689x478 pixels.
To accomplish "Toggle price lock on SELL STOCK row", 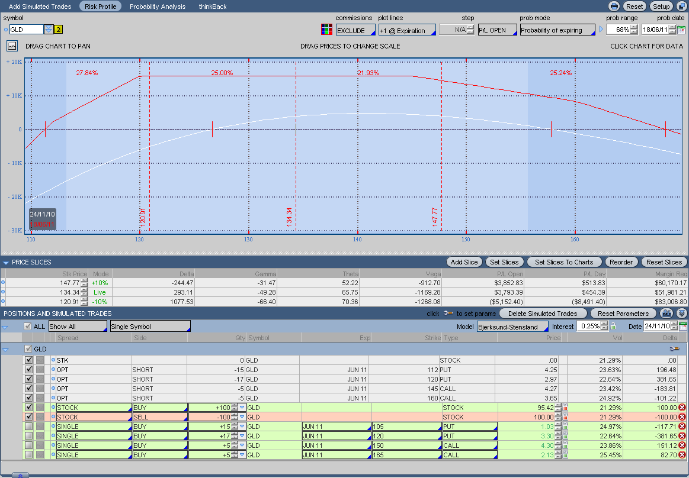I will (565, 417).
